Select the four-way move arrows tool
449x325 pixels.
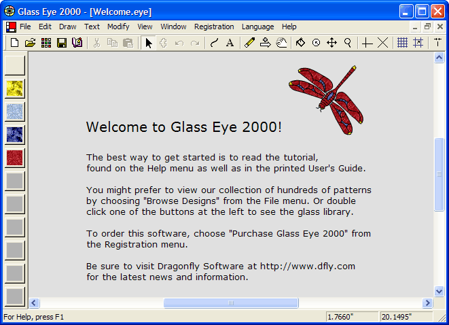pyautogui.click(x=331, y=43)
